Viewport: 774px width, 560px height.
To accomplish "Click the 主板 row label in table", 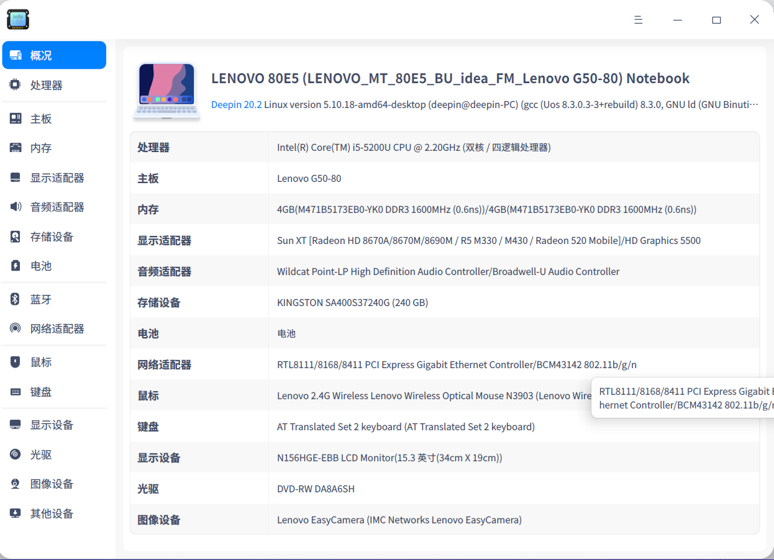I will tap(148, 178).
